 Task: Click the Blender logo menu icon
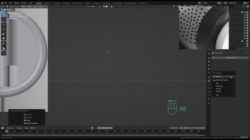click(2, 3)
